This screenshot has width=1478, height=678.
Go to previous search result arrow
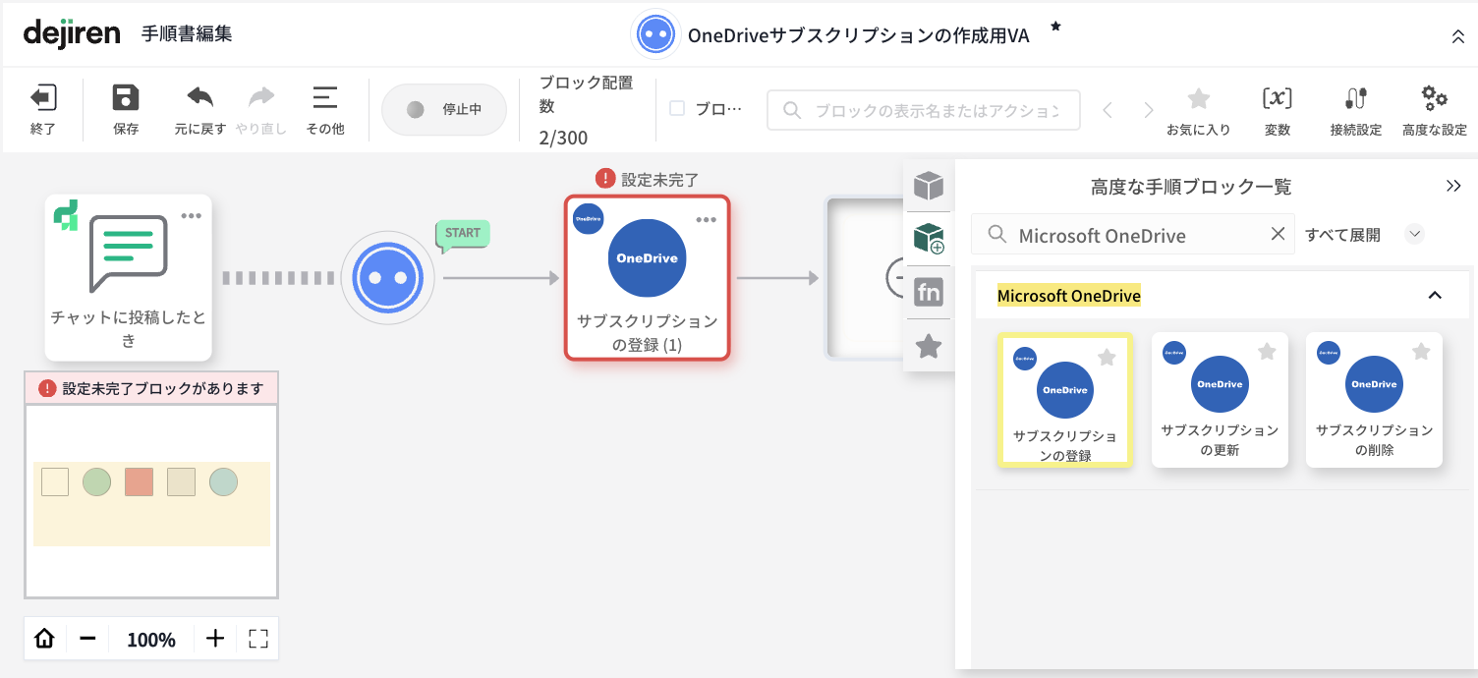(x=1108, y=110)
